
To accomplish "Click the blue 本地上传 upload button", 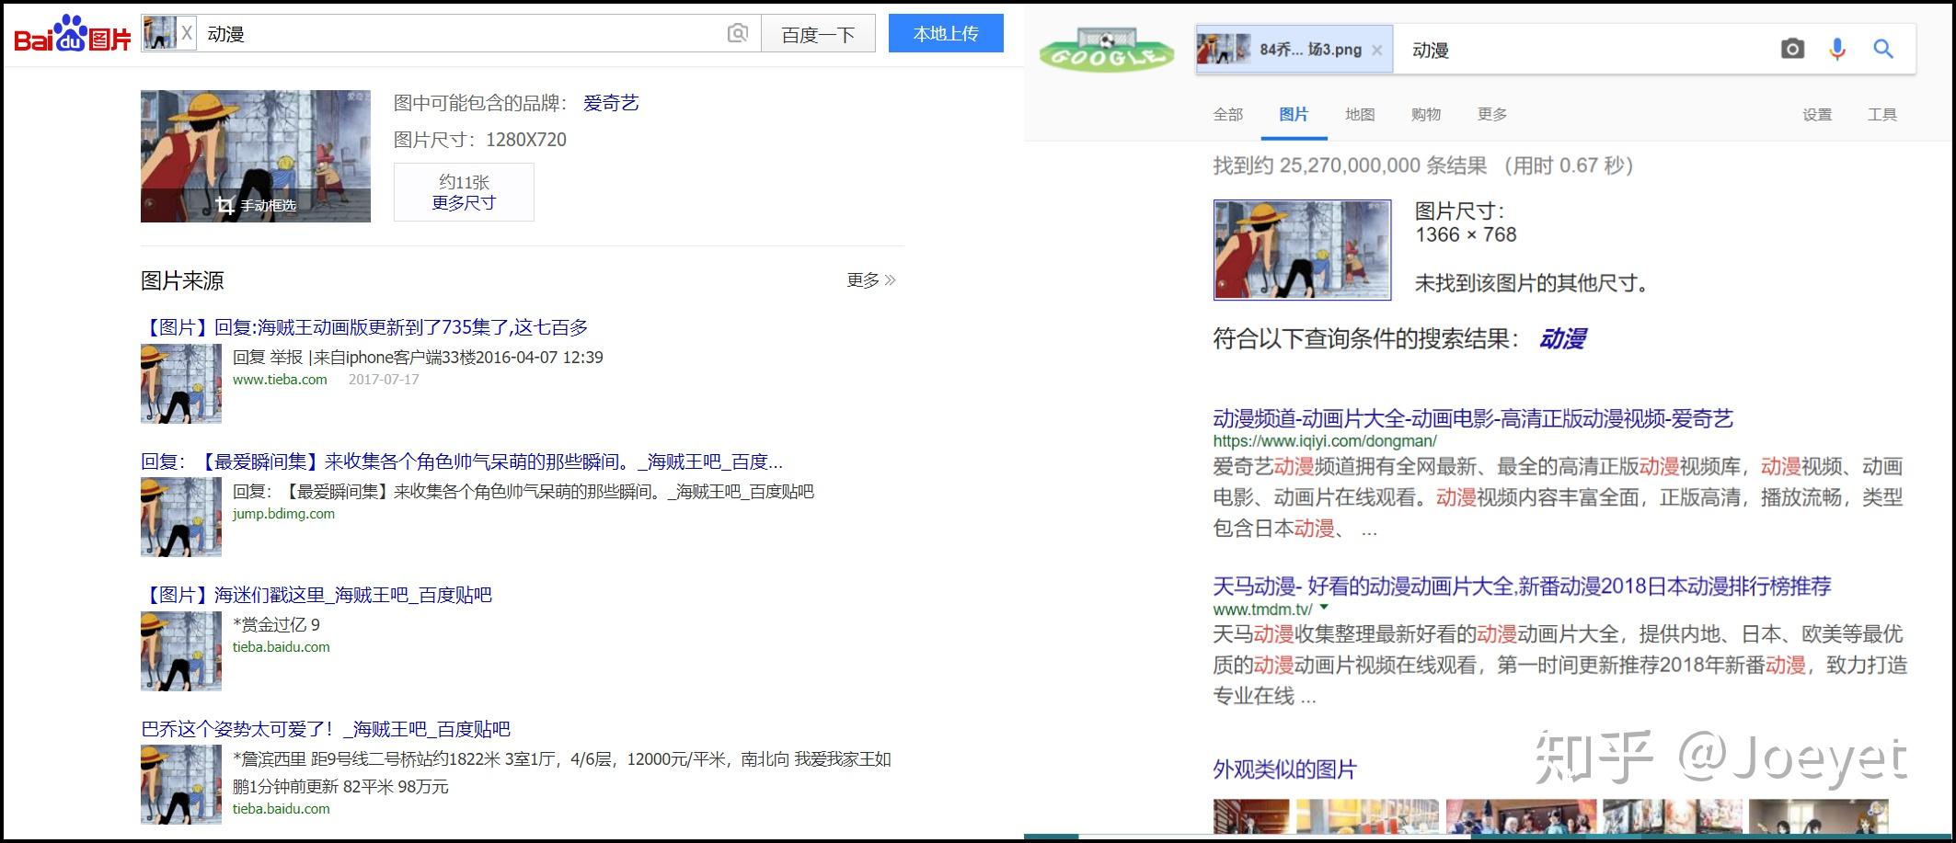I will tap(946, 32).
